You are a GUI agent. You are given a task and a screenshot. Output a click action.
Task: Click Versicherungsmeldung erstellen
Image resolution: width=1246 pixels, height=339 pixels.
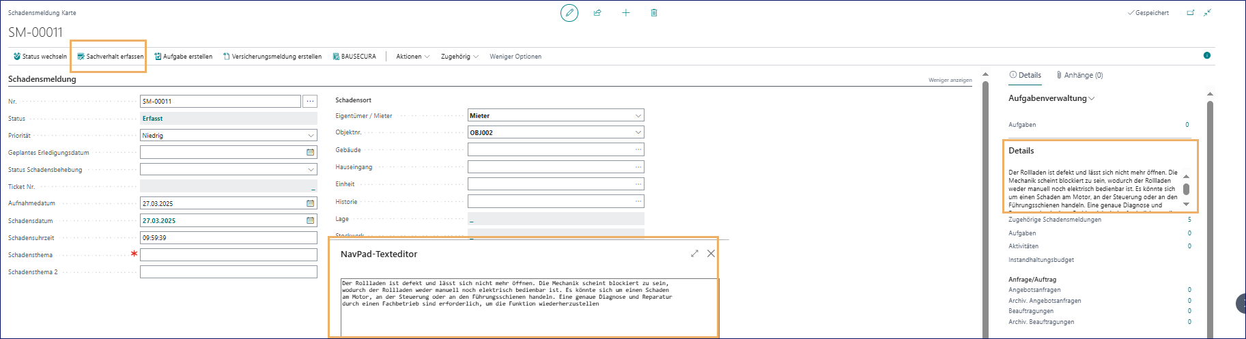click(272, 57)
